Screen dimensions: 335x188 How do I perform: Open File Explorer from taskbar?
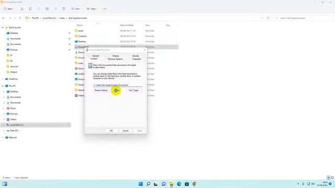coord(171,184)
